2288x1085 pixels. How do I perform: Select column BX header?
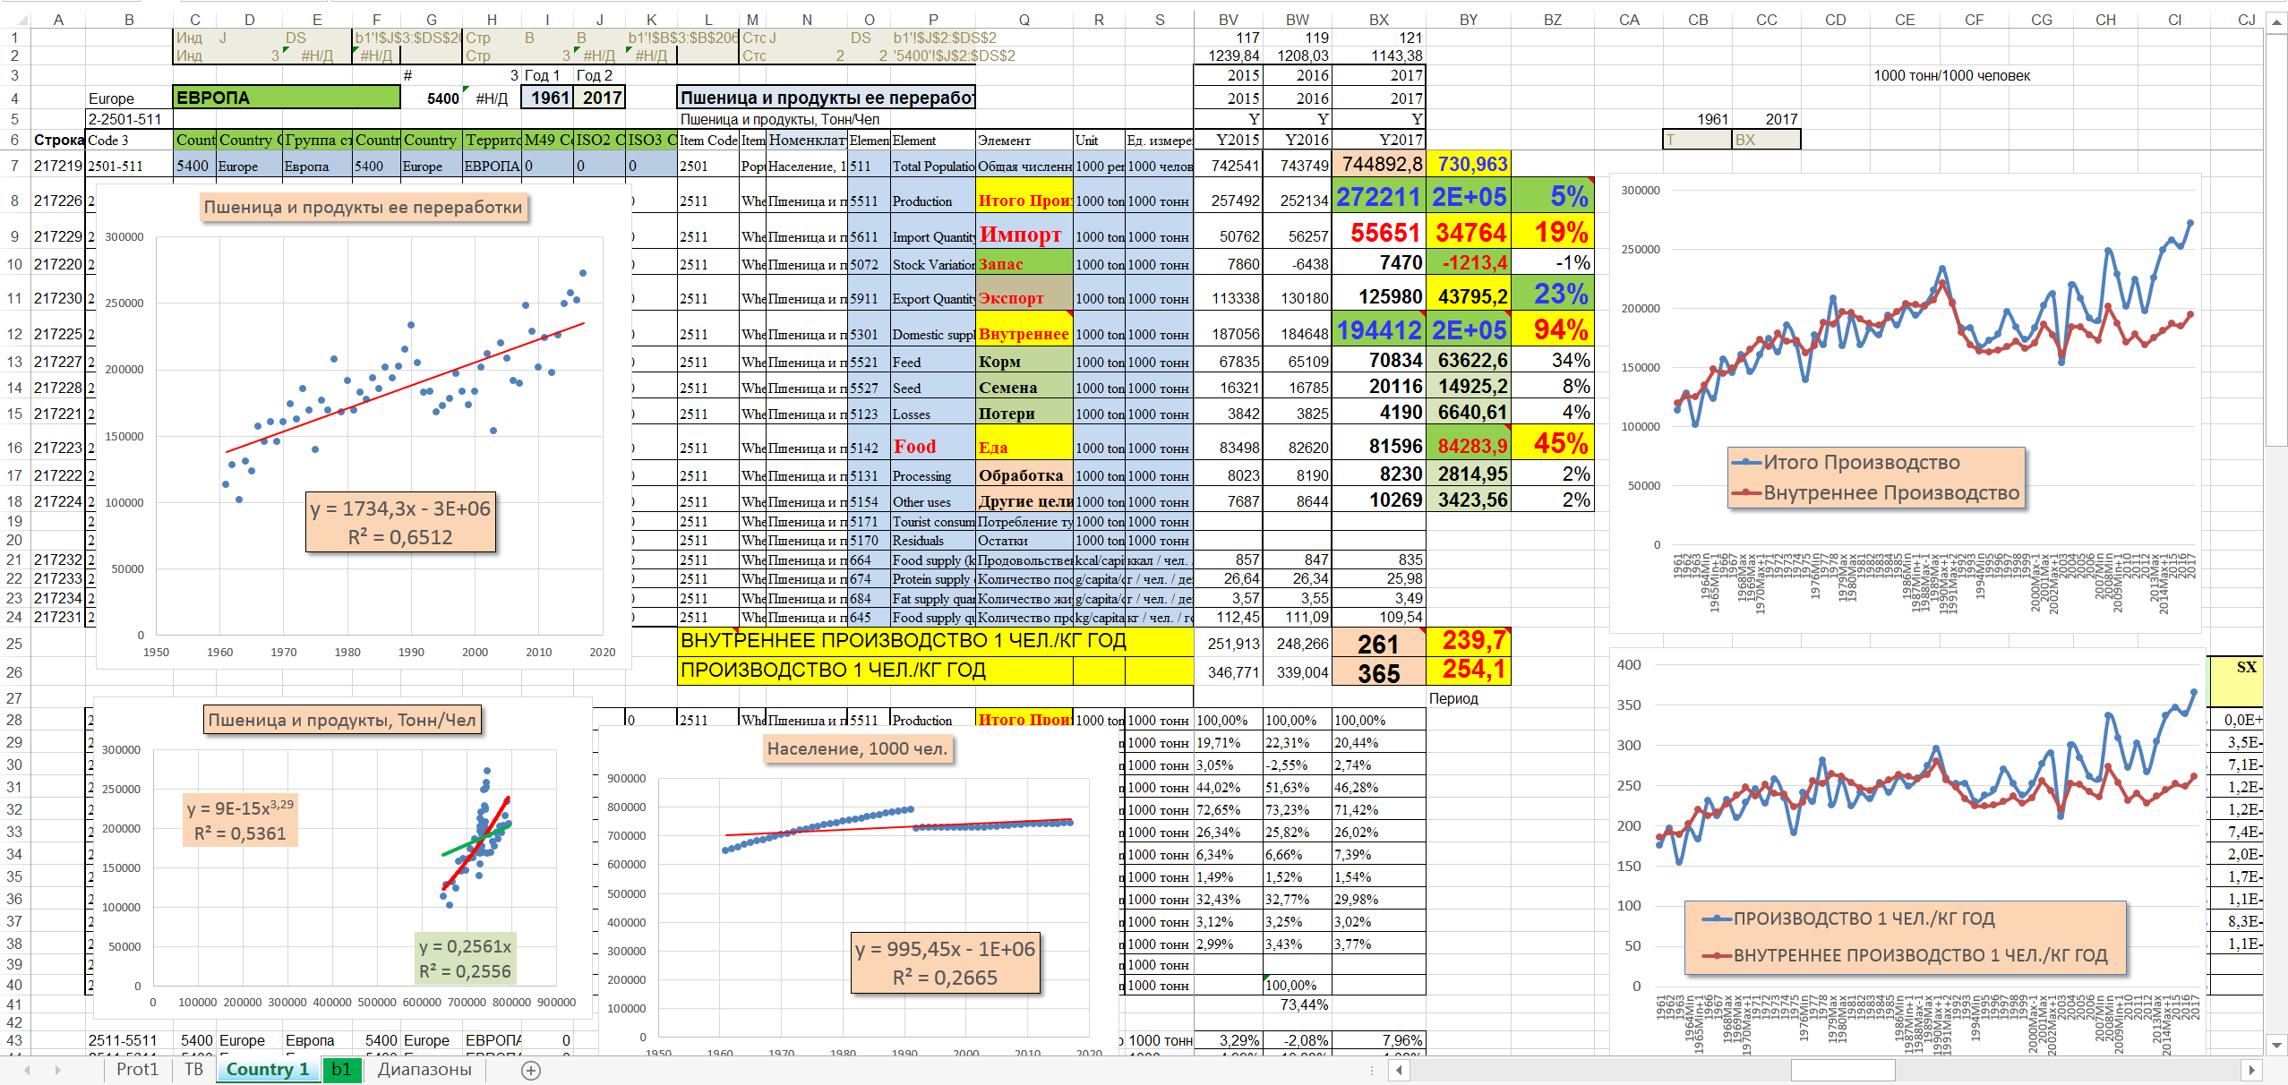[1378, 20]
